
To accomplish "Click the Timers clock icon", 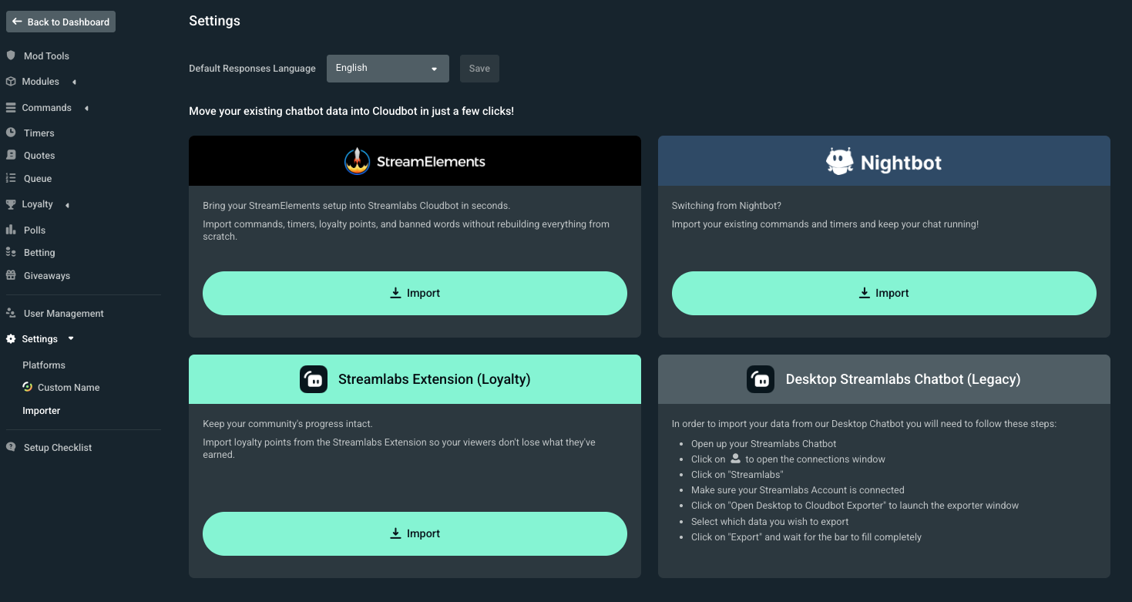I will (x=11, y=133).
